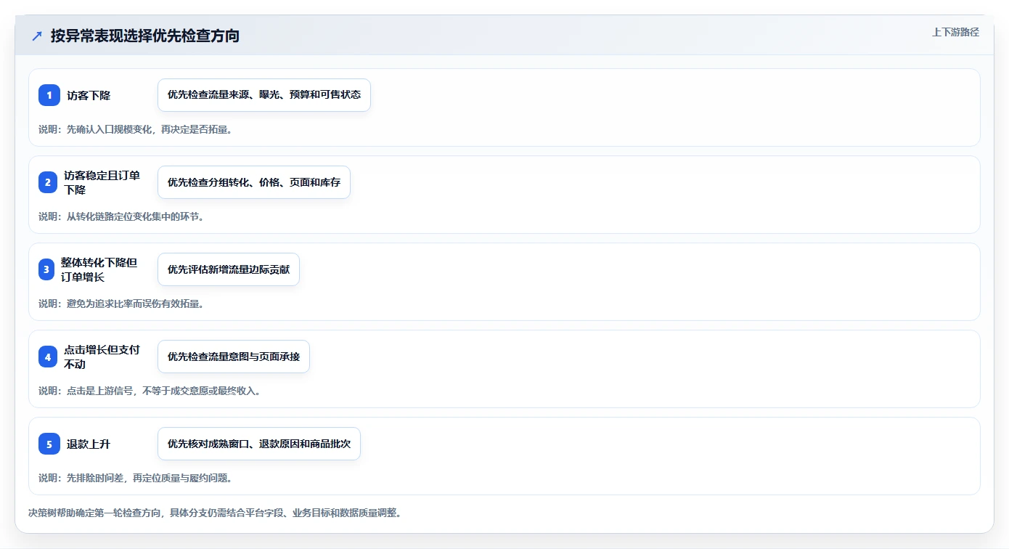Image resolution: width=1009 pixels, height=549 pixels.
Task: Select the 优先检查流量意图与页面承接 chip
Action: pos(234,357)
